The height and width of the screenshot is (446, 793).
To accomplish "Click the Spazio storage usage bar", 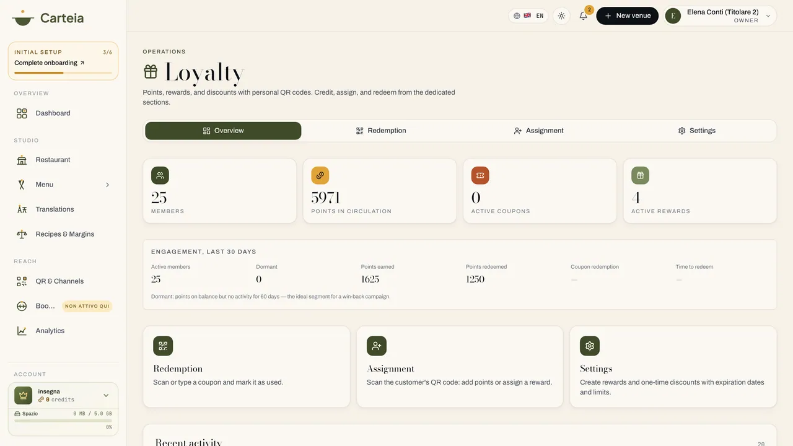I will pyautogui.click(x=63, y=421).
